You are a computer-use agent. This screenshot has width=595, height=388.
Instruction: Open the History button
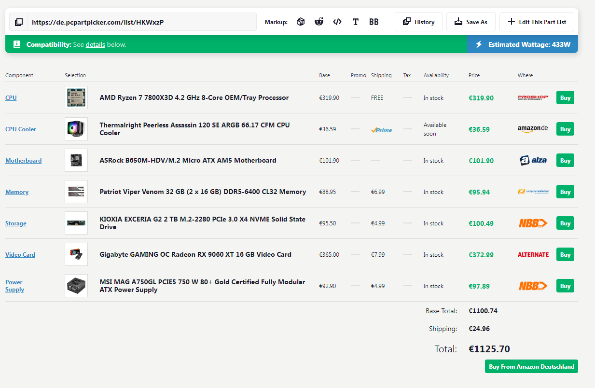tap(418, 22)
